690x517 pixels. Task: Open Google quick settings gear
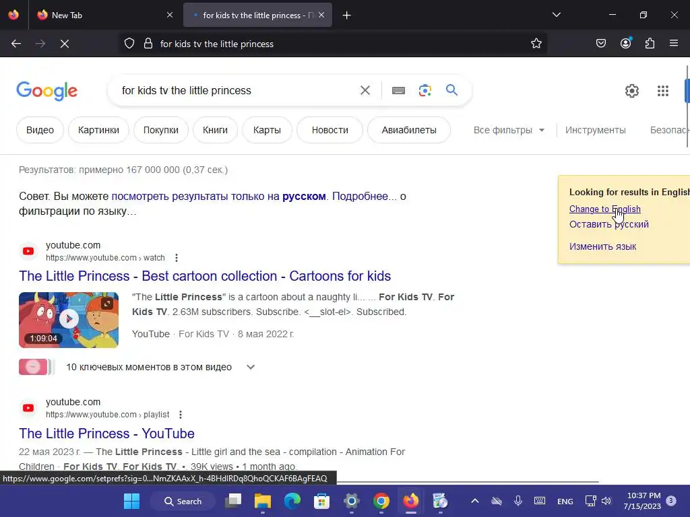[632, 91]
